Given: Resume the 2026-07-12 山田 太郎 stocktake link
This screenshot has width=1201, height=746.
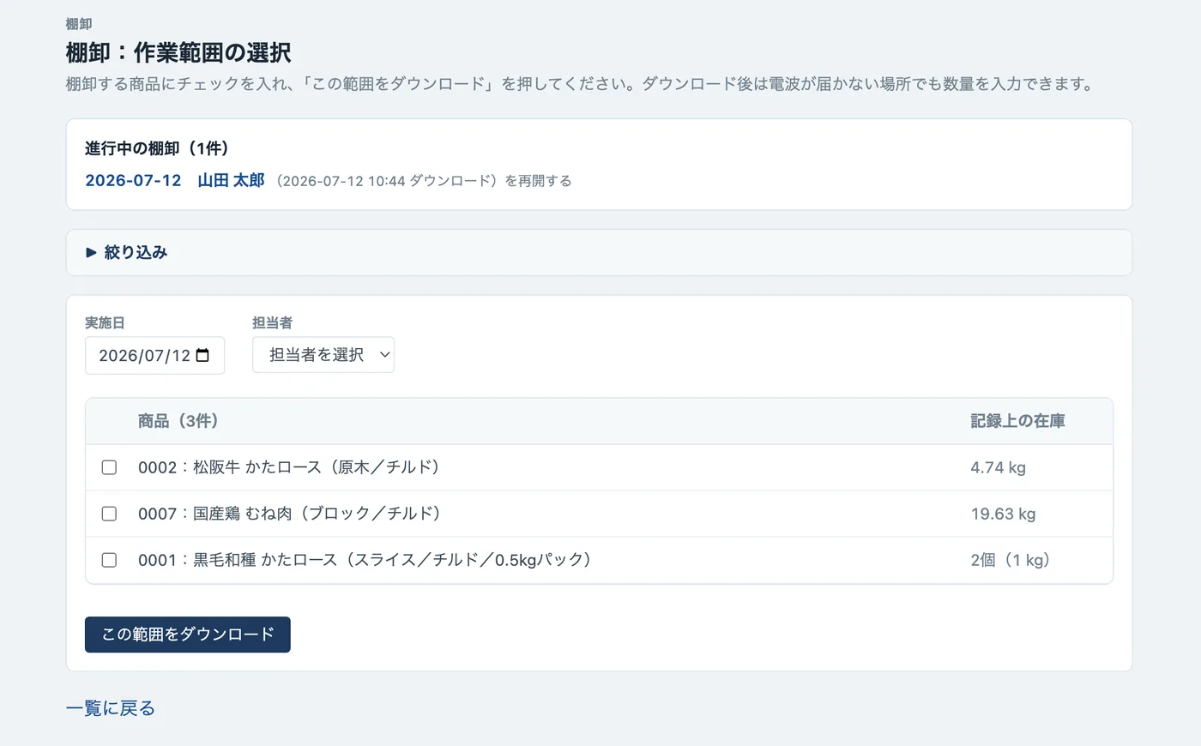Looking at the screenshot, I should pos(175,181).
